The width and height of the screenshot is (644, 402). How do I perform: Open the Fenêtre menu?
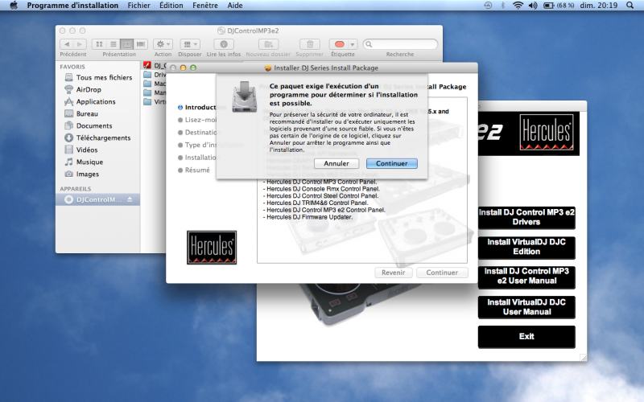tap(205, 6)
